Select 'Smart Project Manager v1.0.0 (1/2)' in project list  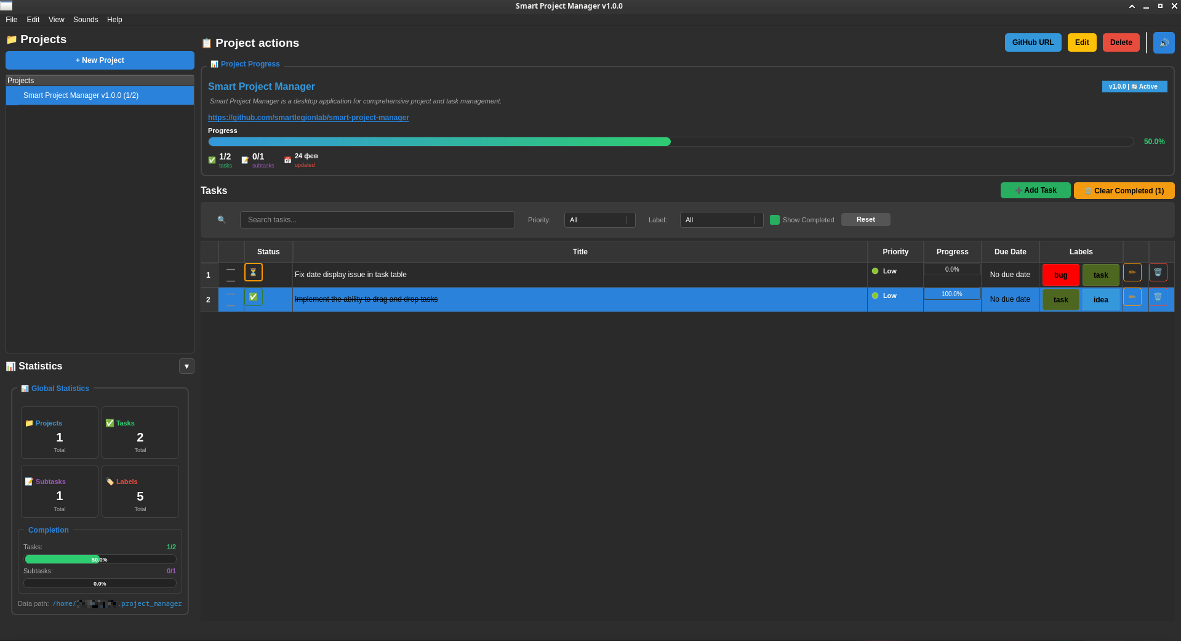pyautogui.click(x=100, y=95)
